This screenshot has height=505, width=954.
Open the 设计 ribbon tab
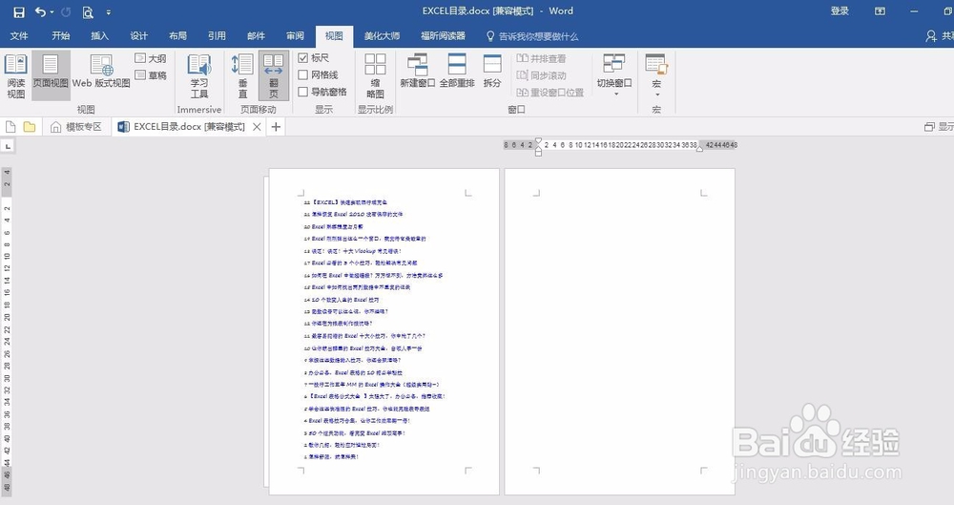(x=138, y=36)
